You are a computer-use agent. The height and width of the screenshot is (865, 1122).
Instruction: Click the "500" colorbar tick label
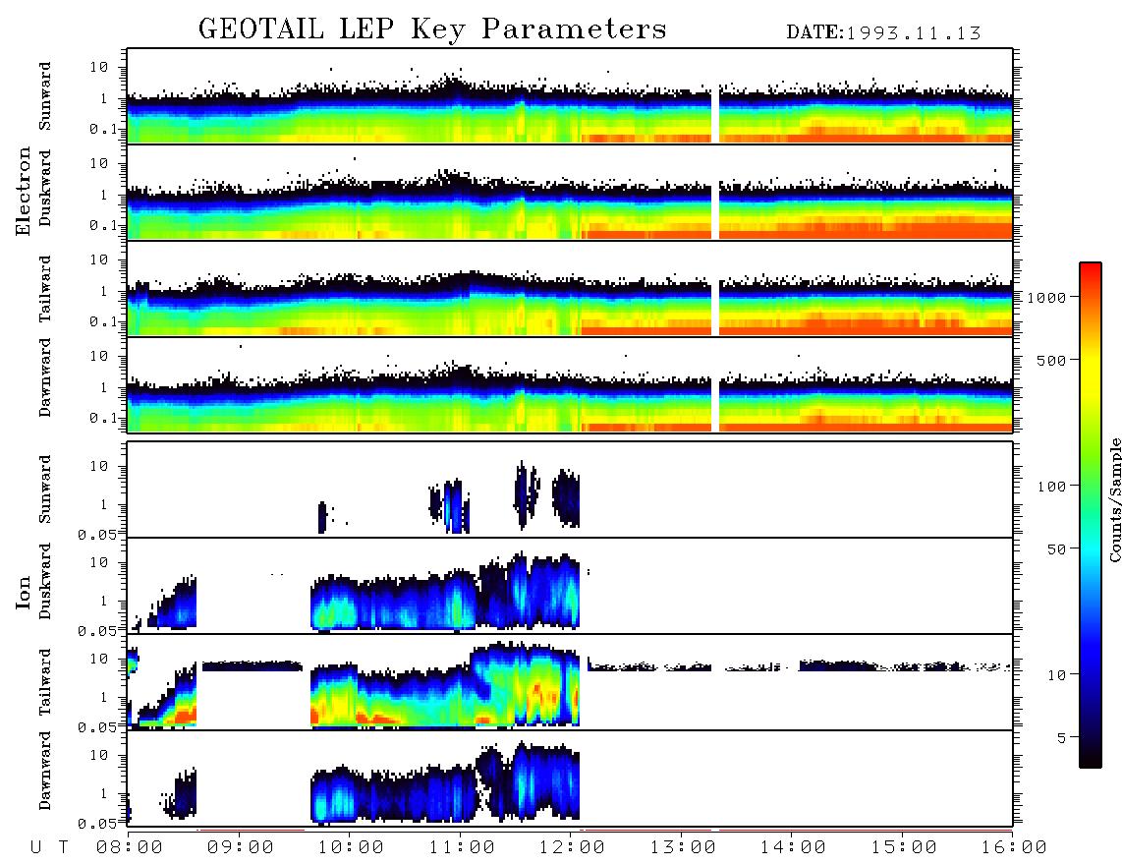1052,360
